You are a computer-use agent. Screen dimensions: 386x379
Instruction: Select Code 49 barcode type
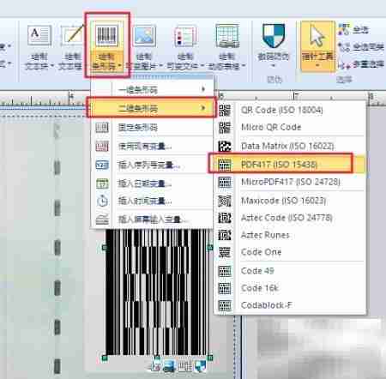(x=291, y=271)
